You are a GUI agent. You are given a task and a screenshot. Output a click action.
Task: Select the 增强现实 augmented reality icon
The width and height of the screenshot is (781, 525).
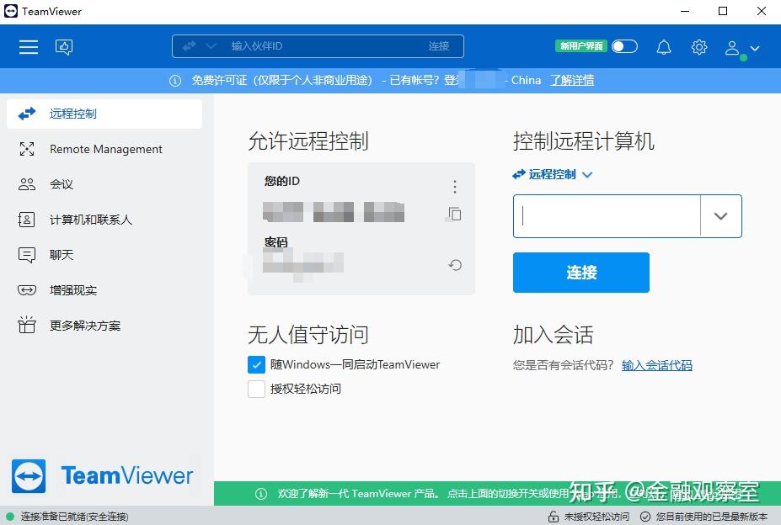point(26,289)
